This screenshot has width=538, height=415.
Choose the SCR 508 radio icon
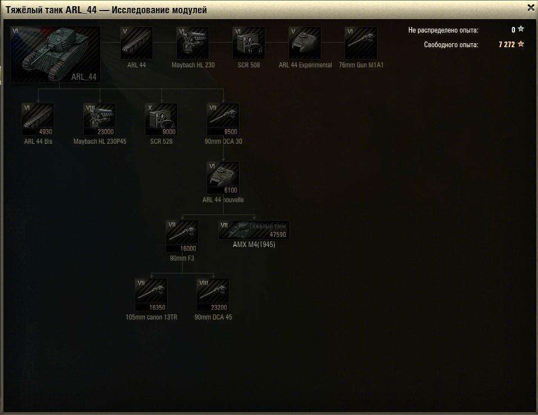coord(249,43)
